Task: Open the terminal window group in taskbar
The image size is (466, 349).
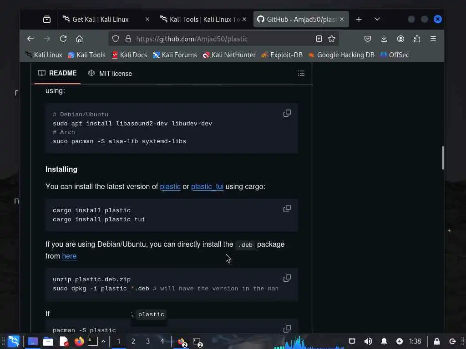Action: 198,342
